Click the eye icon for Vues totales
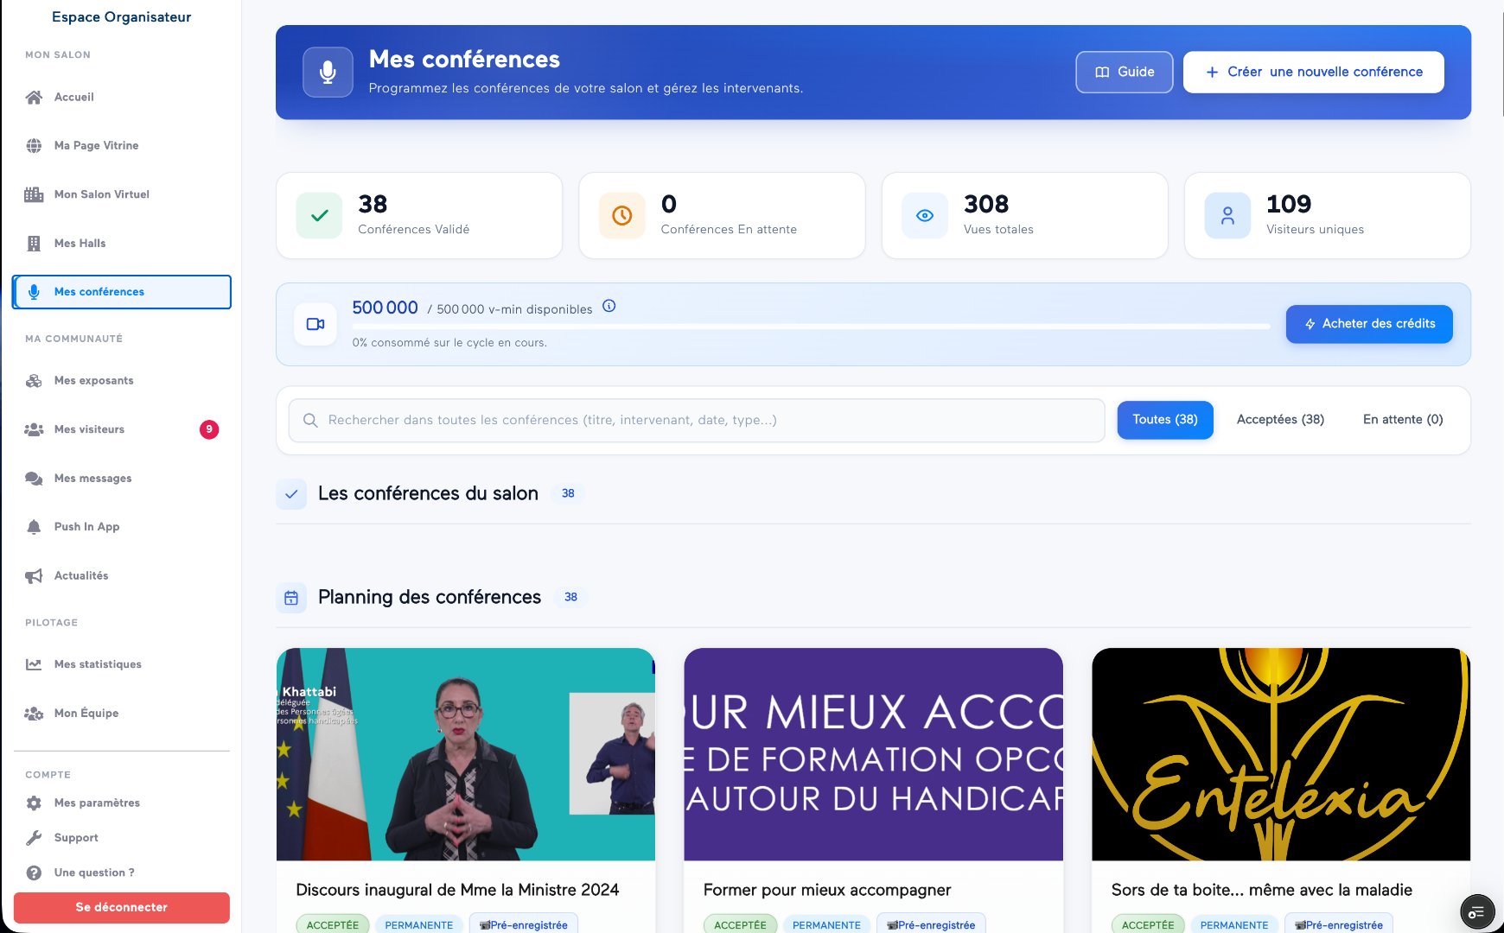 pyautogui.click(x=925, y=215)
